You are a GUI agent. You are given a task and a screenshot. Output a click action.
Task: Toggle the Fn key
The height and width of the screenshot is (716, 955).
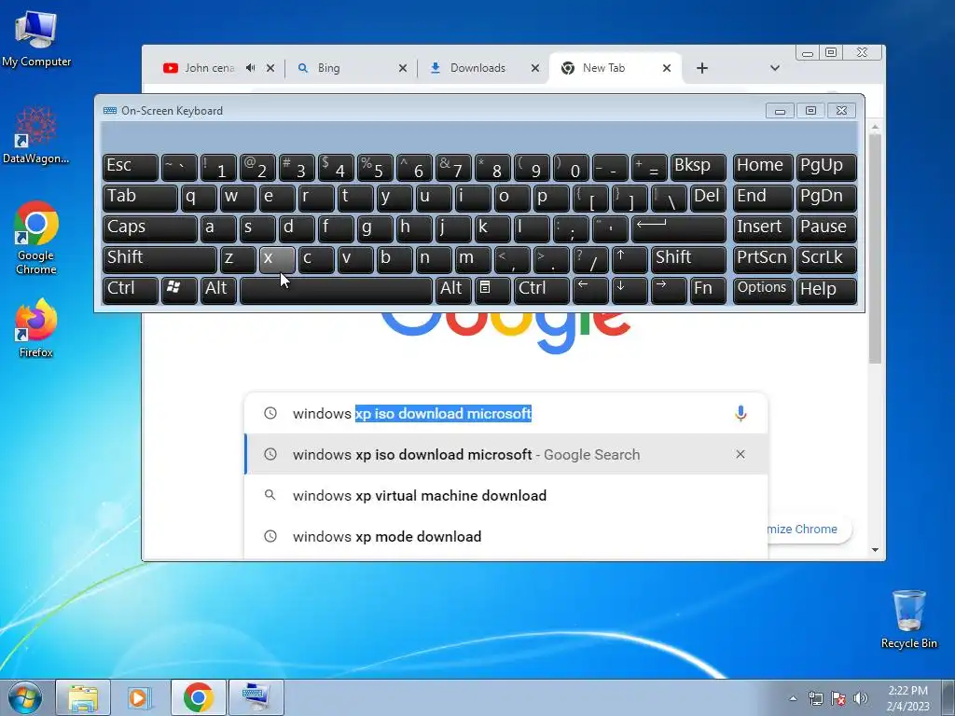(x=708, y=291)
